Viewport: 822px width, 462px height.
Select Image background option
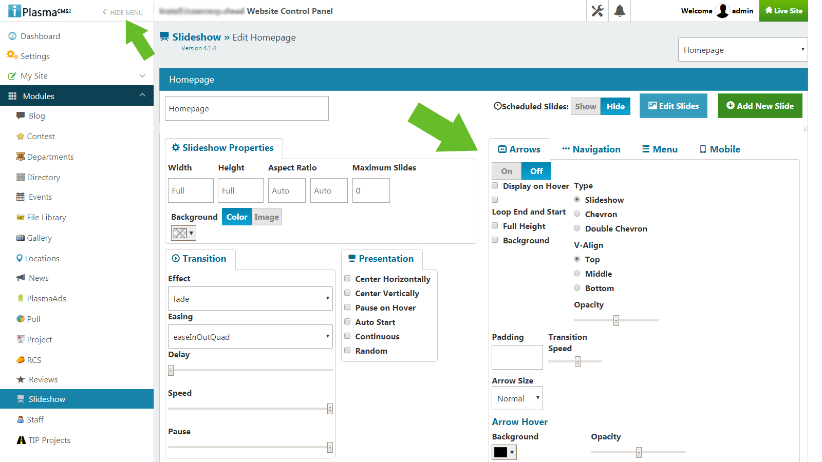pos(267,217)
